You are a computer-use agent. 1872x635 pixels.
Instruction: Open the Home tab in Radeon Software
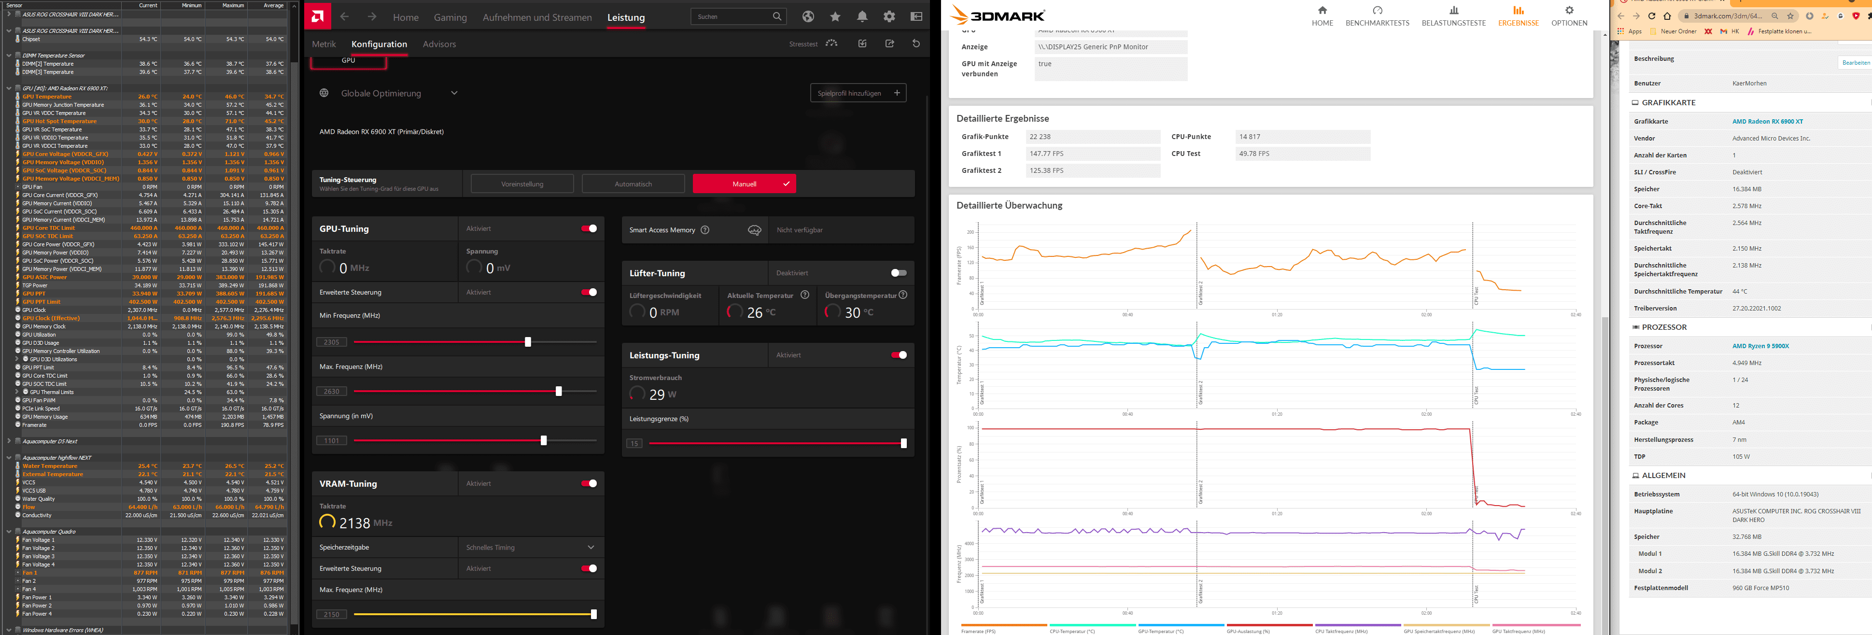coord(406,17)
